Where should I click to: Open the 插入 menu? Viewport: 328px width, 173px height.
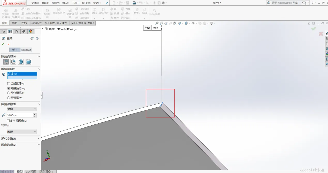(x=65, y=3)
